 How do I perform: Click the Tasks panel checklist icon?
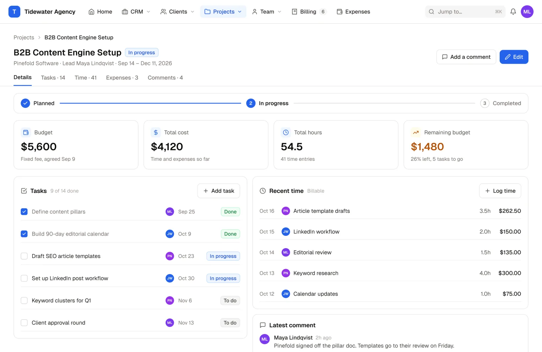(x=24, y=191)
